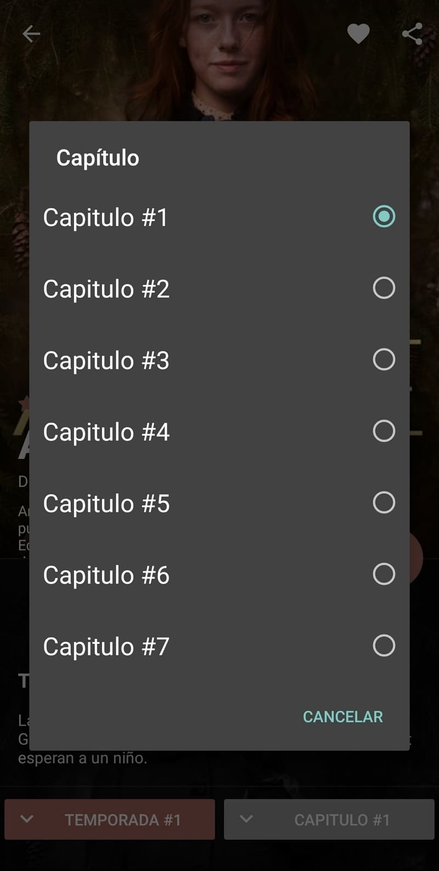This screenshot has width=439, height=871.
Task: Select the Capitulo #4 radio button
Action: [384, 431]
